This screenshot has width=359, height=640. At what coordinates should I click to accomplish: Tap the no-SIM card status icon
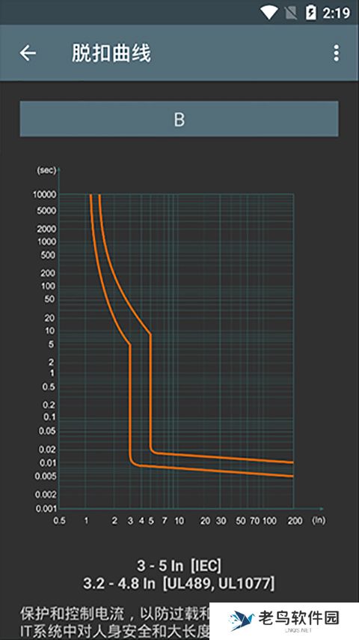pos(291,13)
